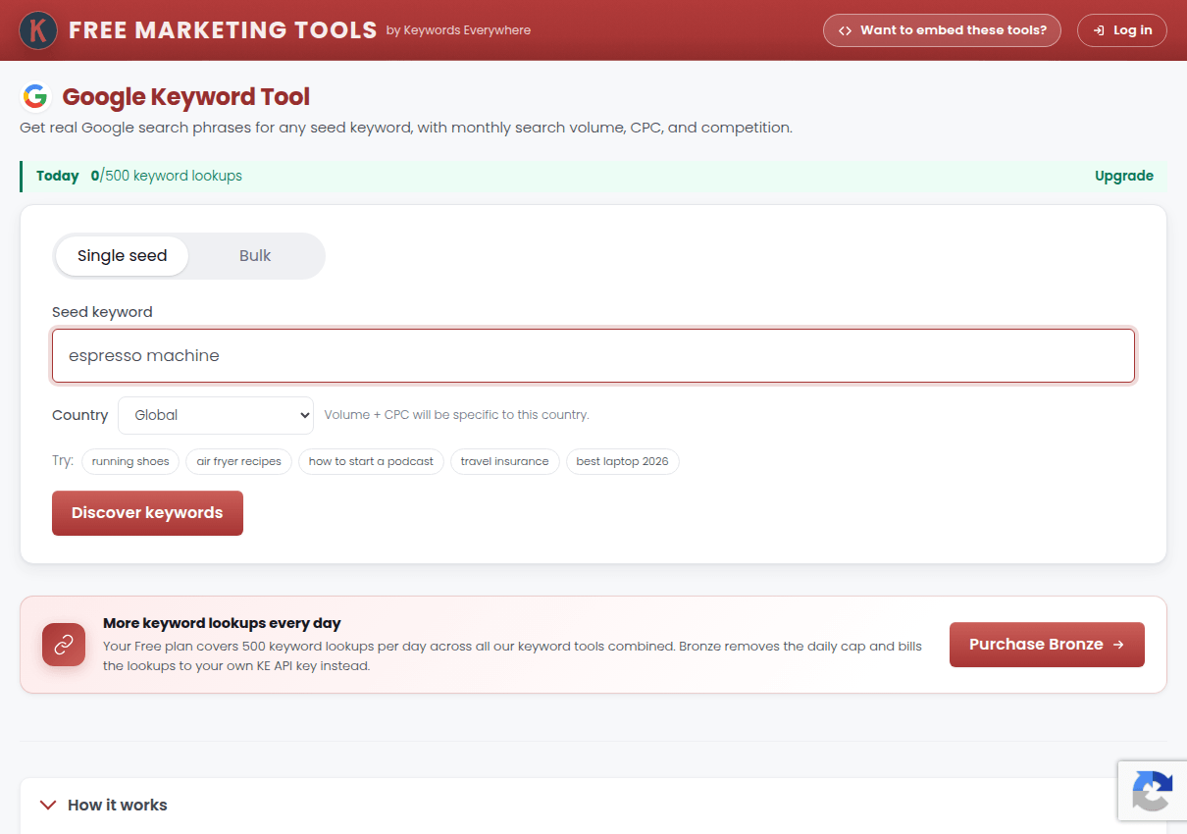Open FREE MARKETING TOOLS home link

click(223, 30)
